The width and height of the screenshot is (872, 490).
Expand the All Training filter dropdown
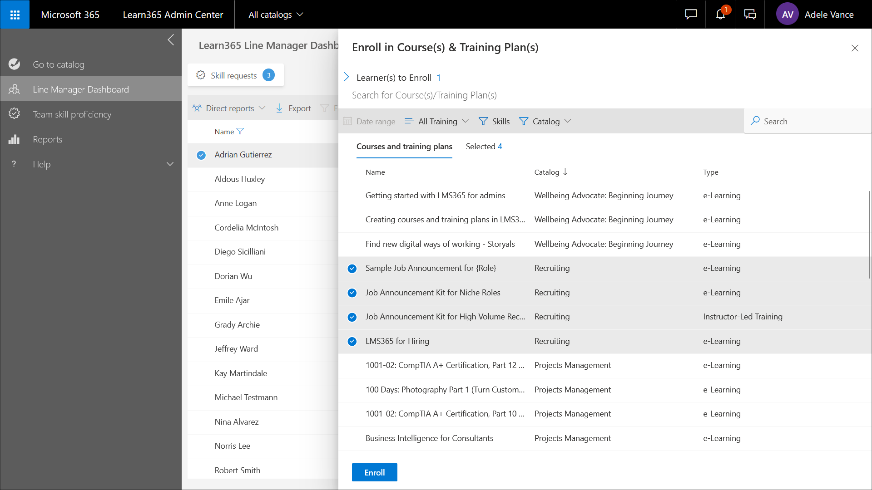click(x=437, y=121)
